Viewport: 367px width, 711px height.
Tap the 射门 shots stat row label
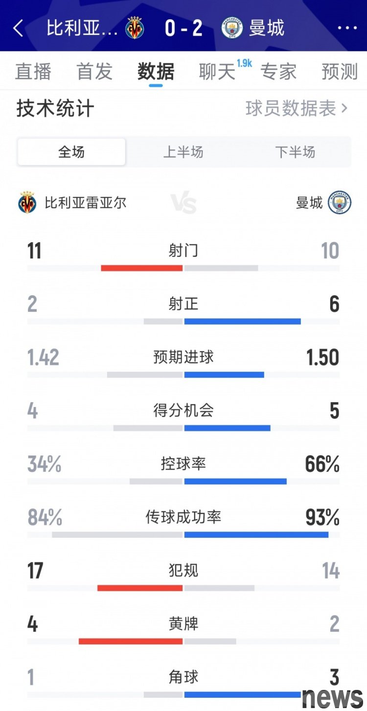tap(183, 251)
